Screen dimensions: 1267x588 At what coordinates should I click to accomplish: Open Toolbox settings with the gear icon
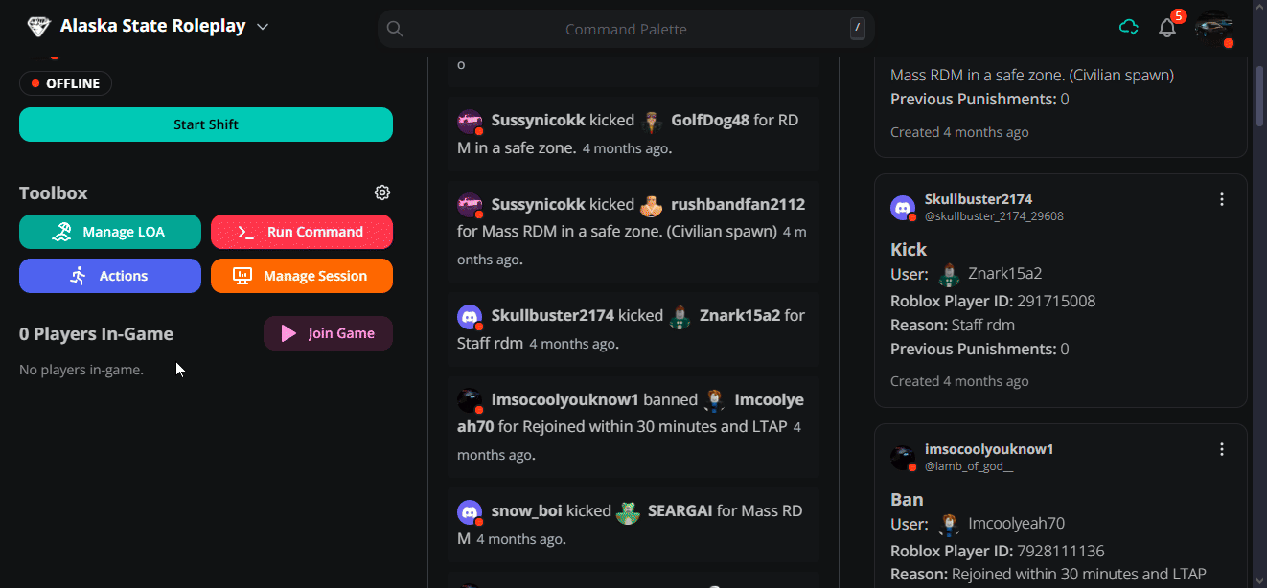pos(382,192)
